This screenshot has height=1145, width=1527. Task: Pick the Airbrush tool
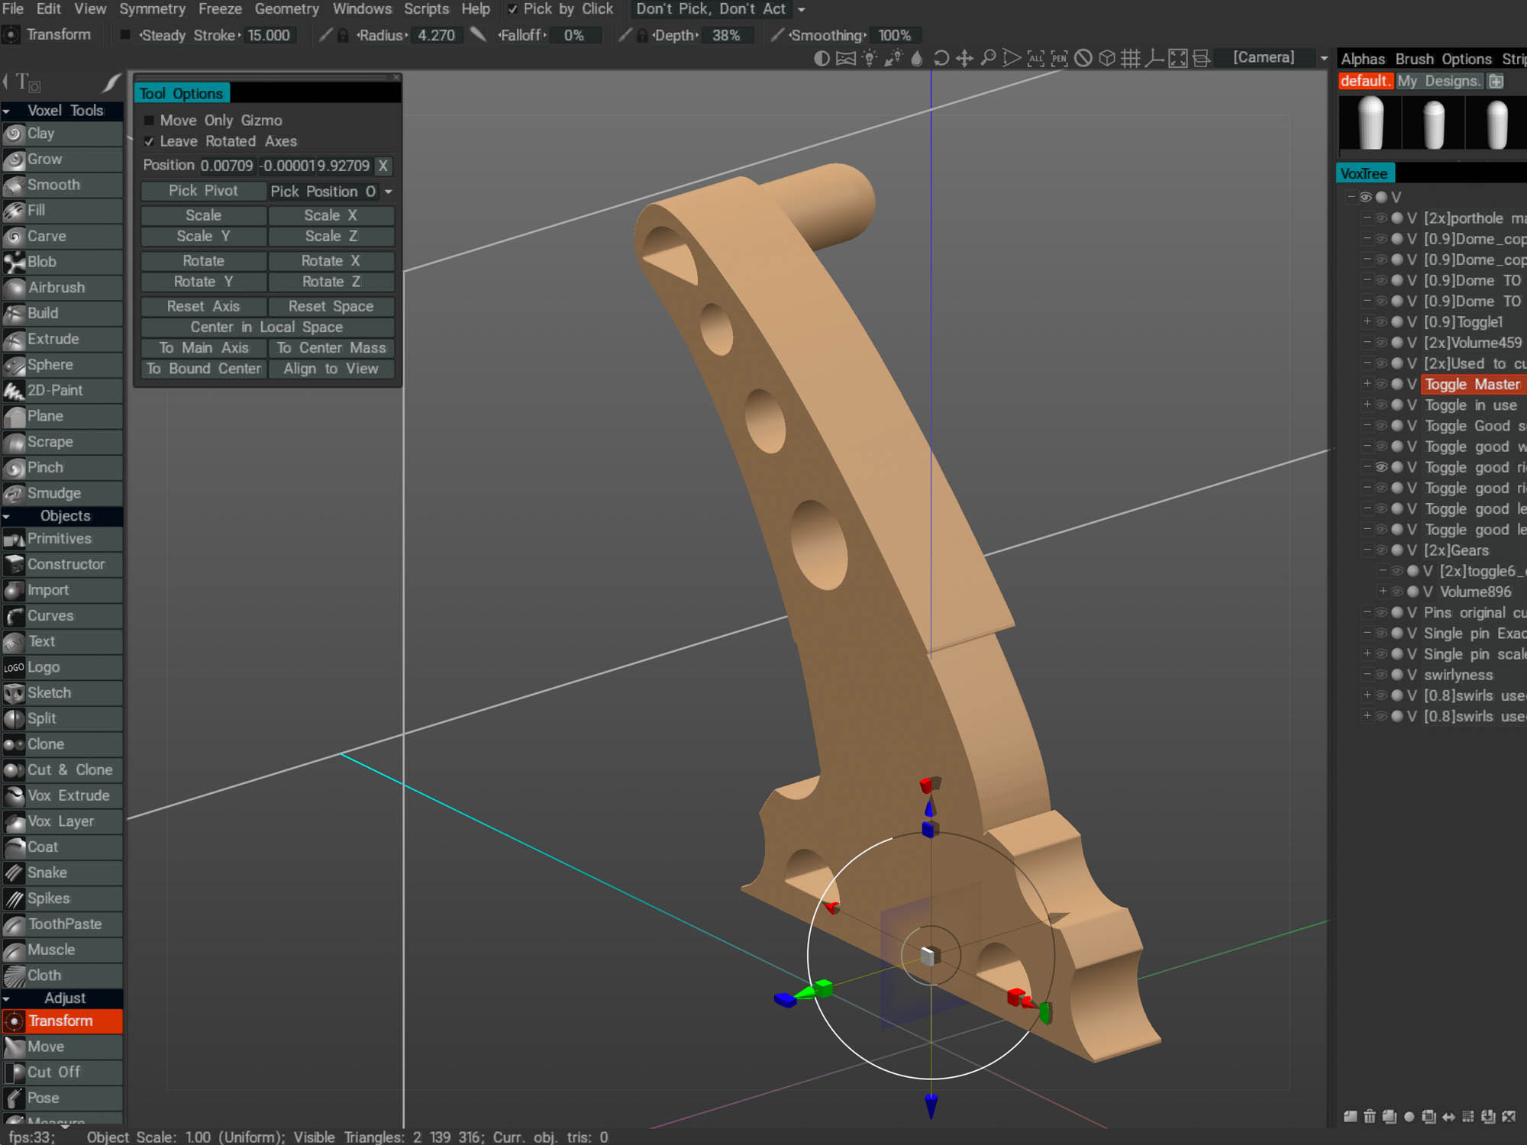(x=62, y=288)
